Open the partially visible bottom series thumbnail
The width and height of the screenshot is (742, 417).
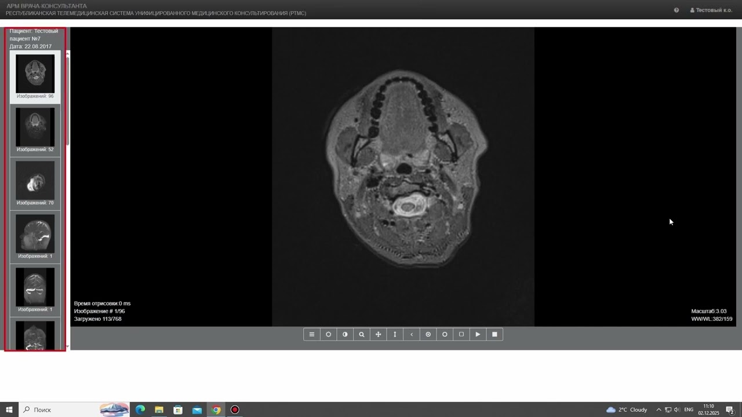(35, 336)
